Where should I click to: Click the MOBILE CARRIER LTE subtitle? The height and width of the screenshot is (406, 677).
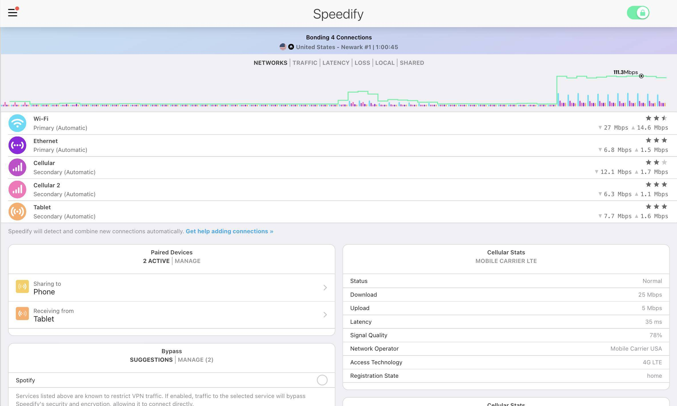(x=506, y=261)
